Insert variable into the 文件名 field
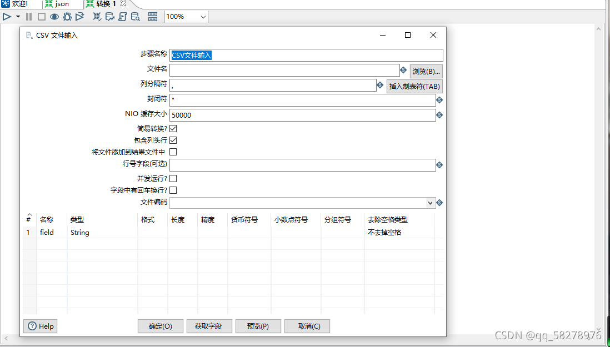Screen dimensions: 610x347 click(x=403, y=70)
